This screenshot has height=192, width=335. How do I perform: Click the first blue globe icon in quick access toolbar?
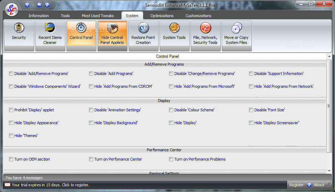(27, 5)
